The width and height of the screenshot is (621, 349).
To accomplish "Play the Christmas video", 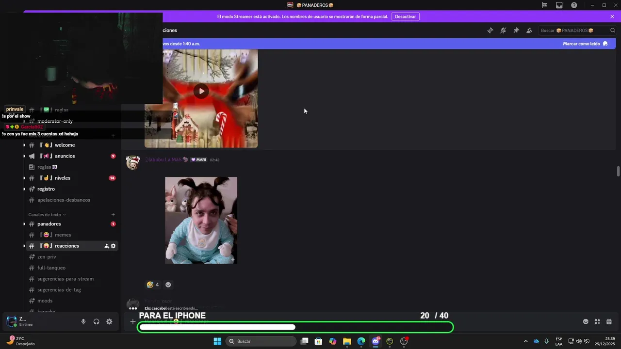I will pyautogui.click(x=201, y=91).
